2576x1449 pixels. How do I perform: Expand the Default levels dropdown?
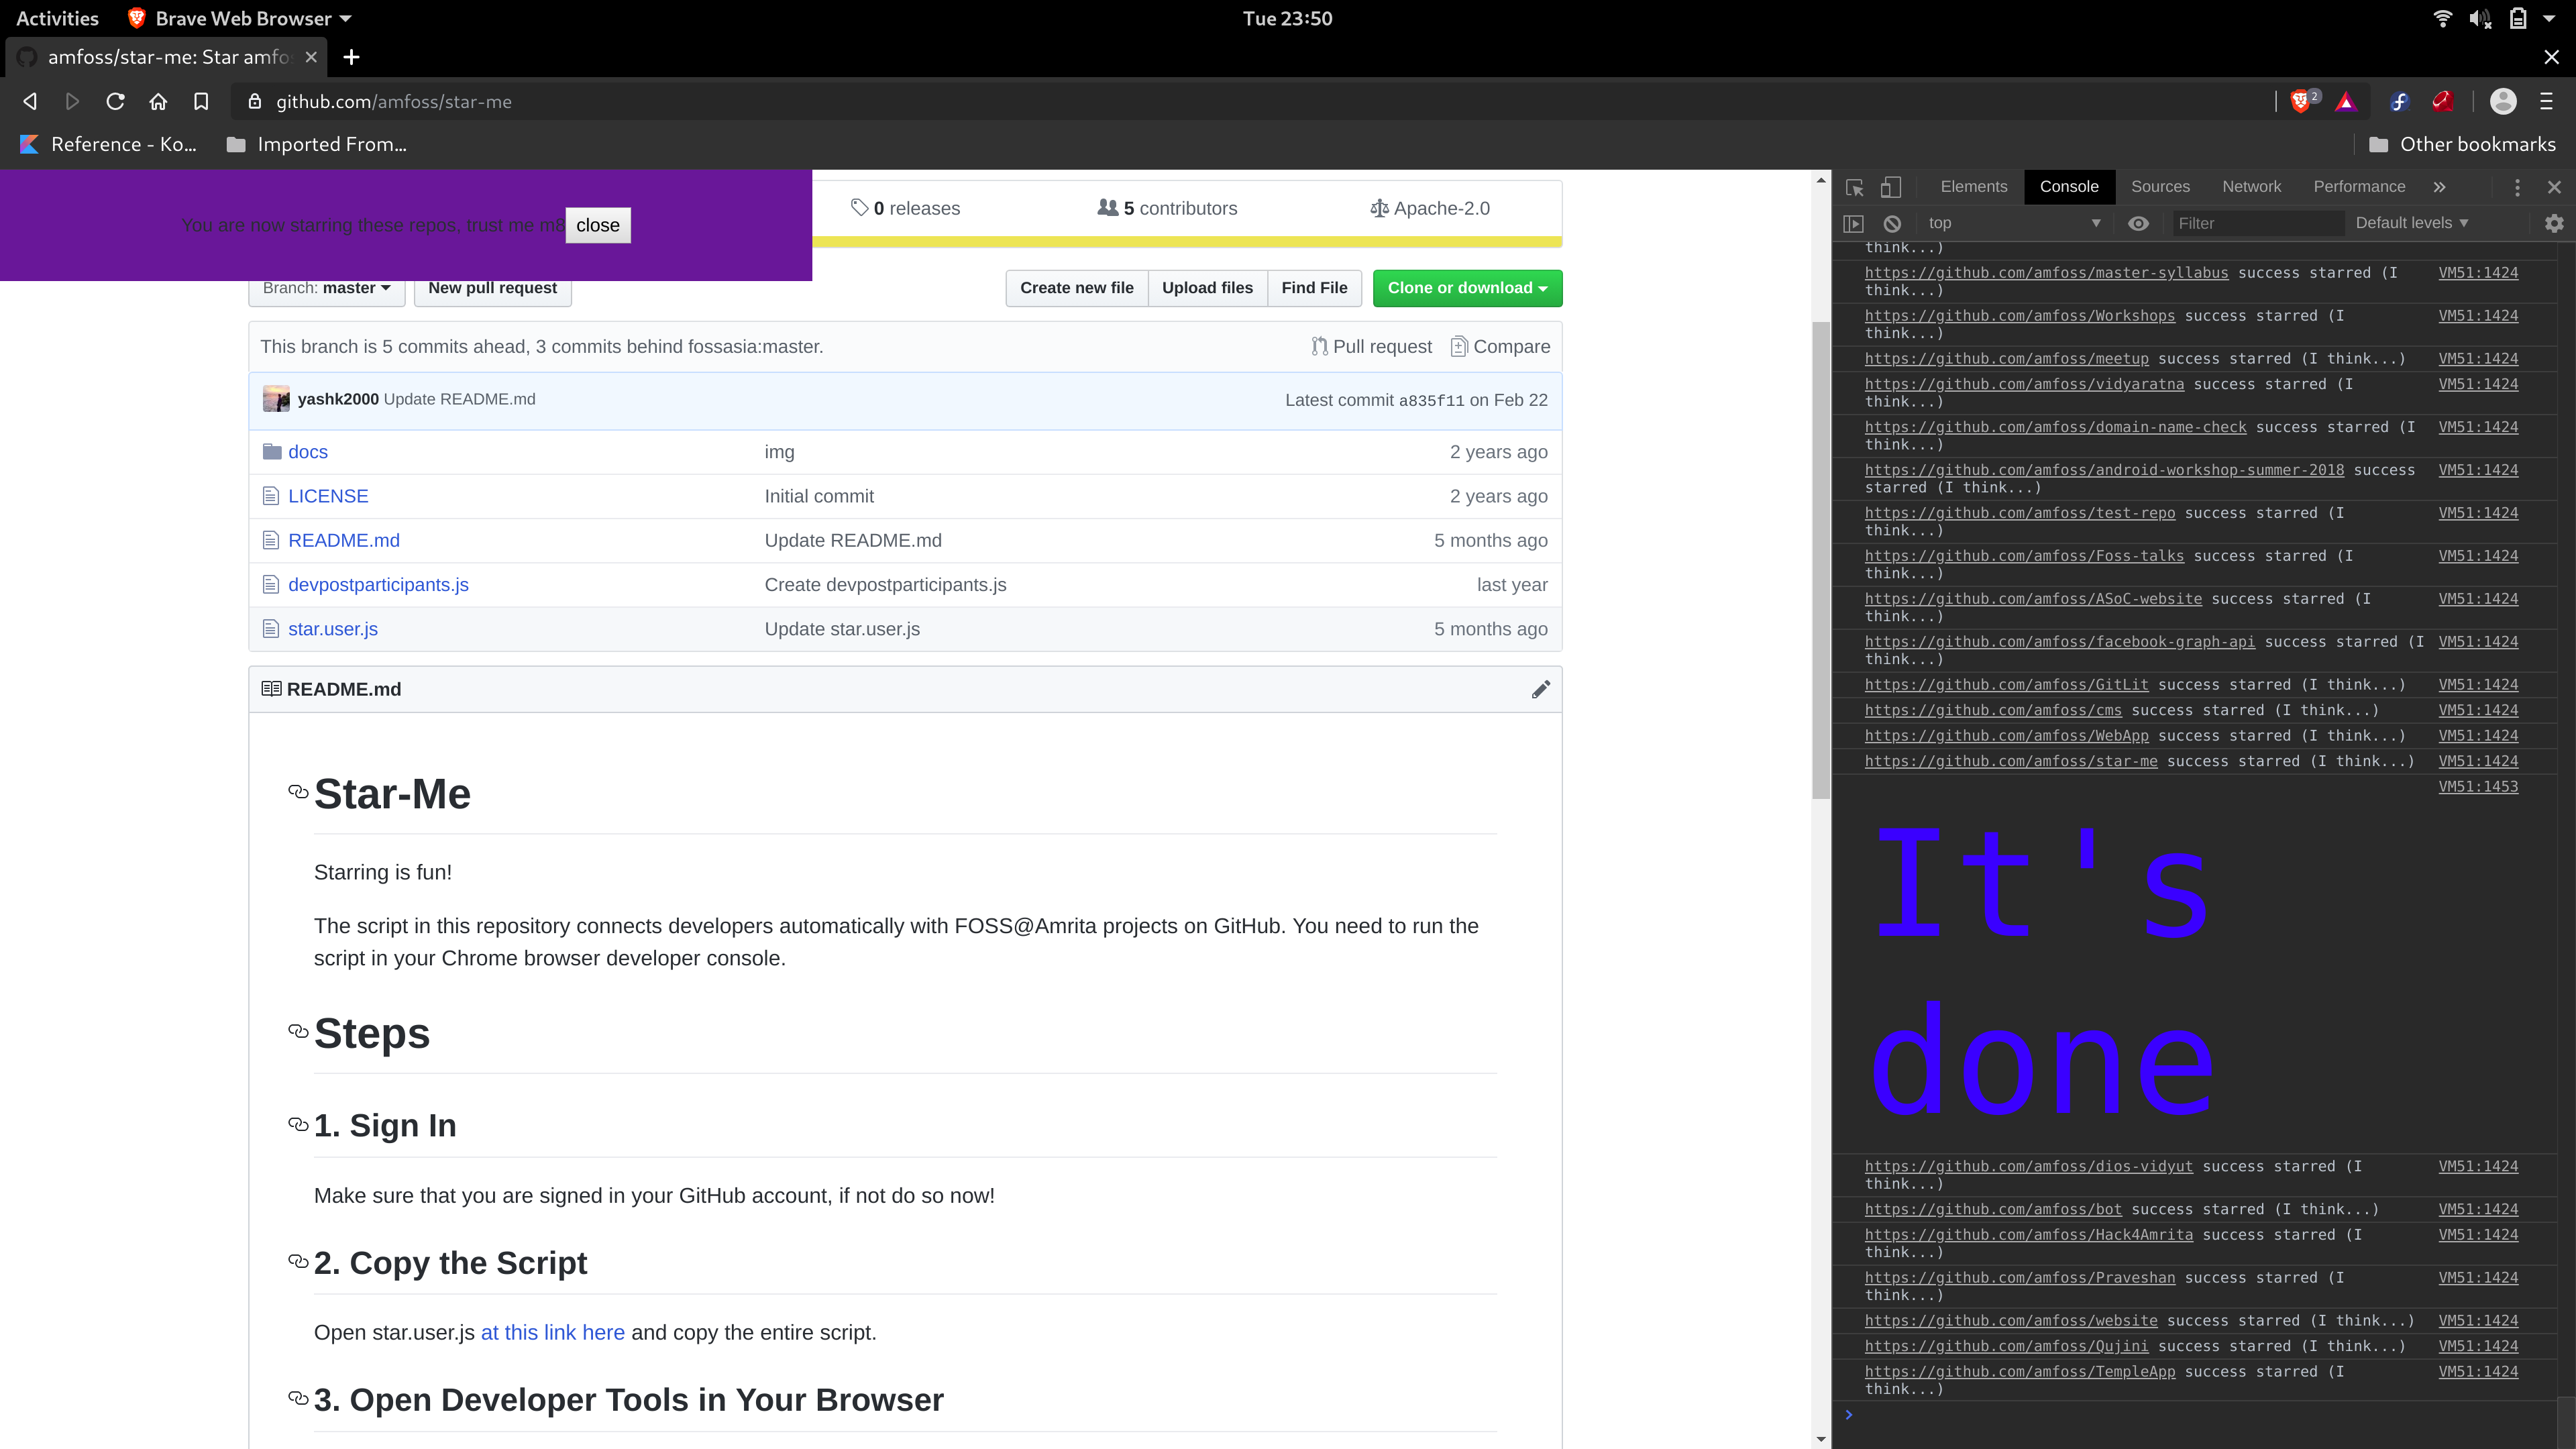2411,223
